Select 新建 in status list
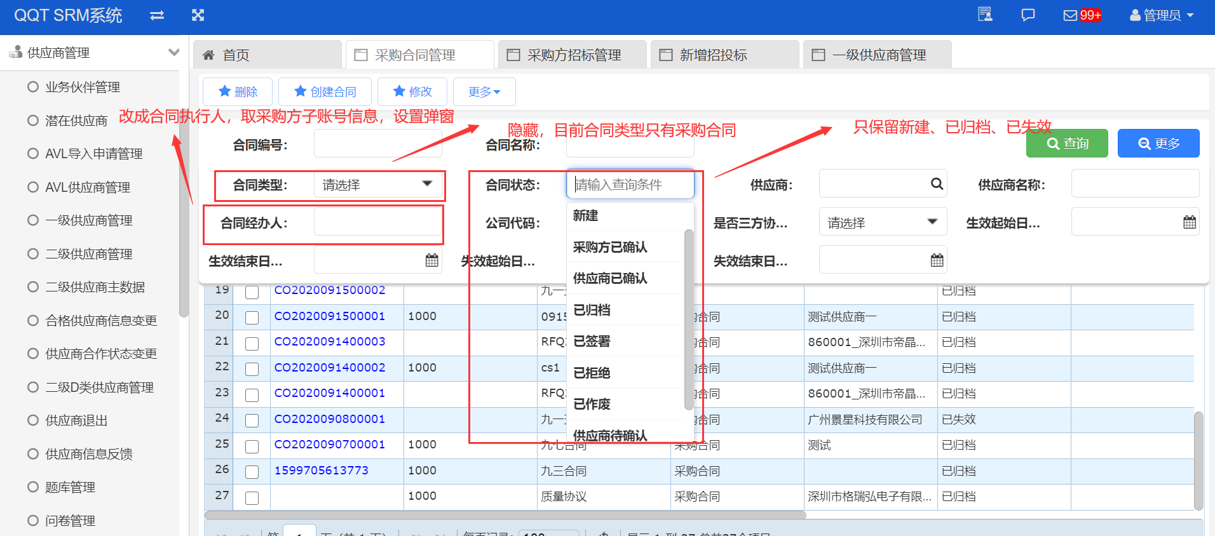Screen dimensions: 1215x536 pos(625,215)
